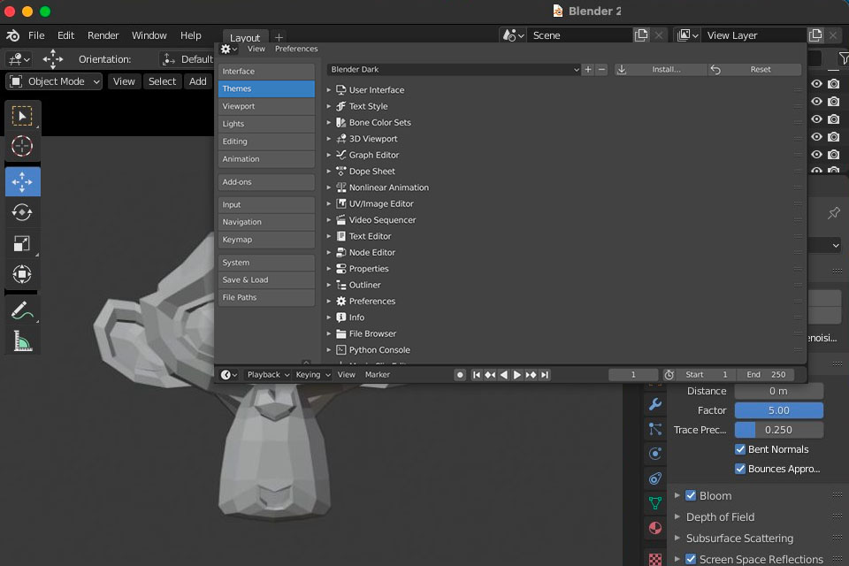Click the Install... theme button
Image resolution: width=849 pixels, height=566 pixels.
click(x=661, y=69)
